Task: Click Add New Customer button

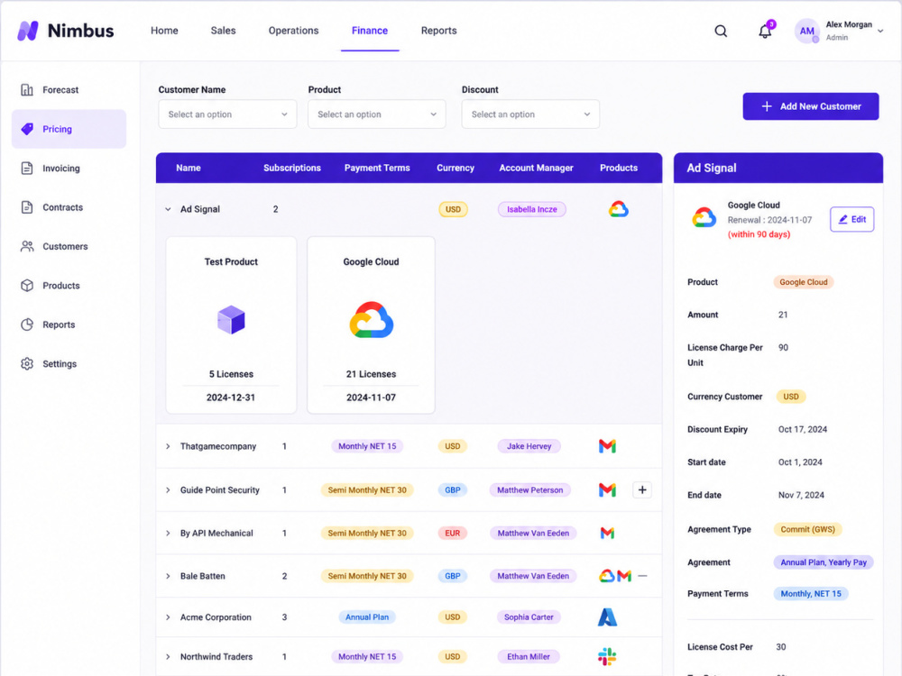Action: [x=811, y=106]
